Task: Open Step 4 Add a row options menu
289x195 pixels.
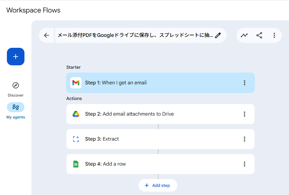Action: point(244,164)
